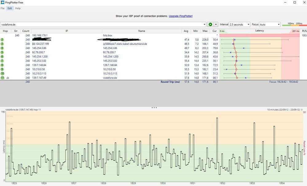The height and width of the screenshot is (186, 307).
Task: Click the Err column header
Action: tap(16, 31)
